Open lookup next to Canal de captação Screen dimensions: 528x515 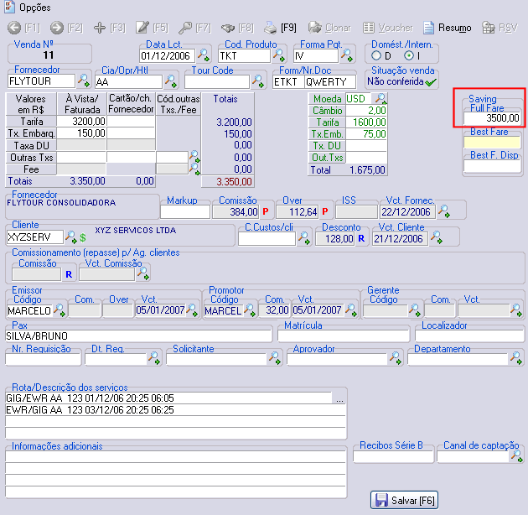(516, 456)
